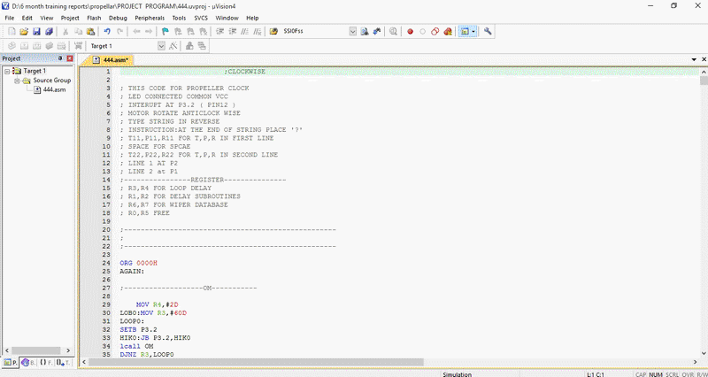This screenshot has width=708, height=377.
Task: Open the search box dropdown next to SSI0Fss
Action: click(352, 32)
